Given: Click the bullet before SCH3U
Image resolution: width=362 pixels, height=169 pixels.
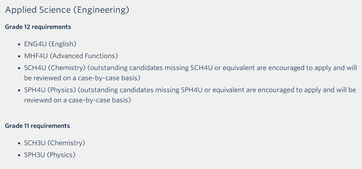Looking at the screenshot, I should [20, 143].
